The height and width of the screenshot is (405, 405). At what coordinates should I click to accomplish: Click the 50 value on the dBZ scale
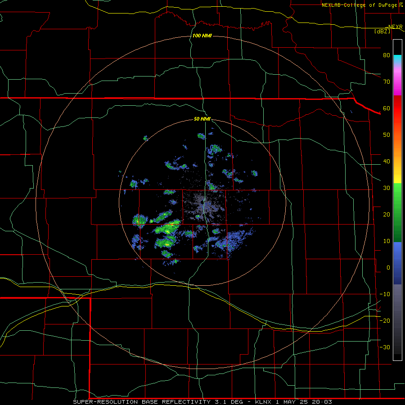pyautogui.click(x=387, y=135)
